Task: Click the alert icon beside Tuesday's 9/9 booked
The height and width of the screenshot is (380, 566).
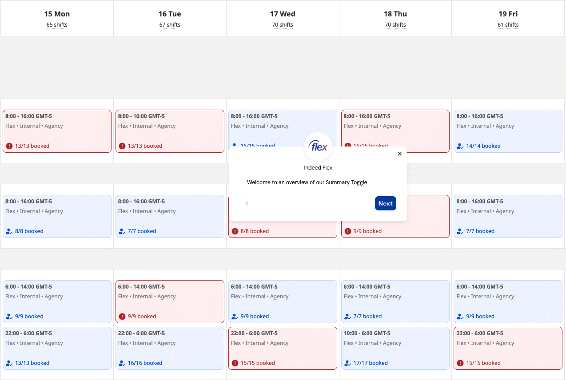Action: [x=122, y=317]
